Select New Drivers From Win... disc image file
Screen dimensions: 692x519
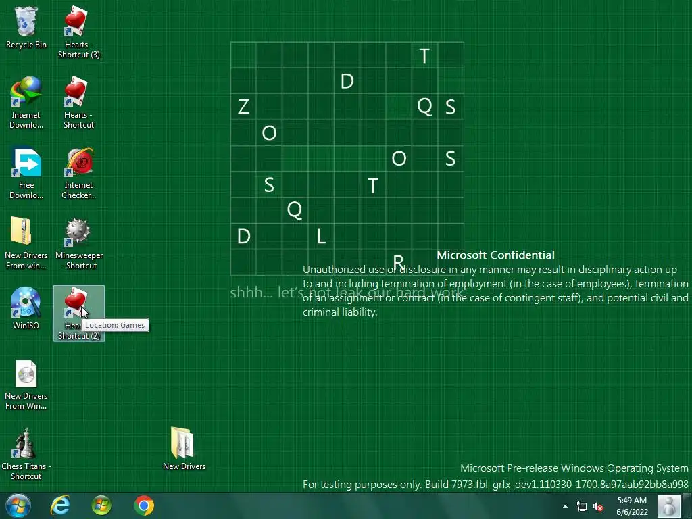(x=26, y=384)
